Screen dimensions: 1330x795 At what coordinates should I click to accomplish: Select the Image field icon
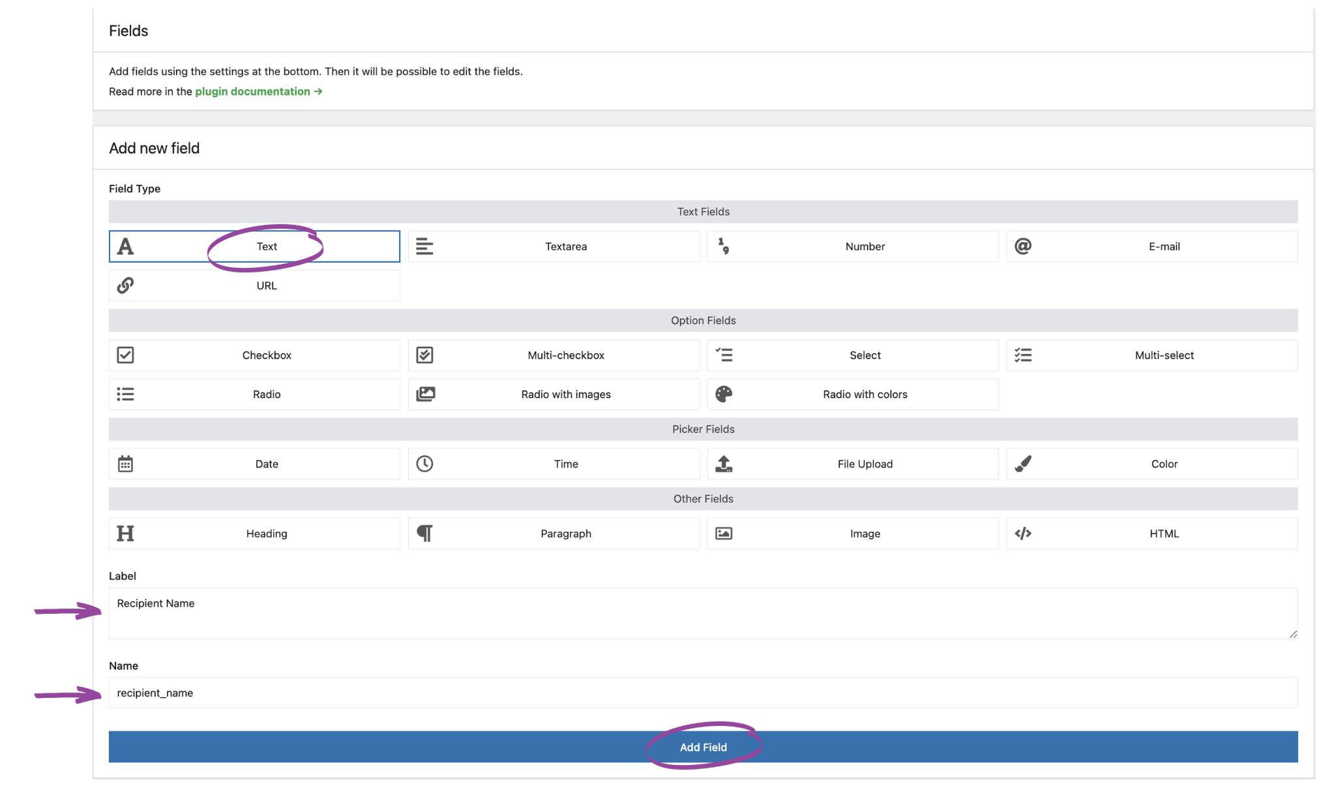[x=724, y=533]
